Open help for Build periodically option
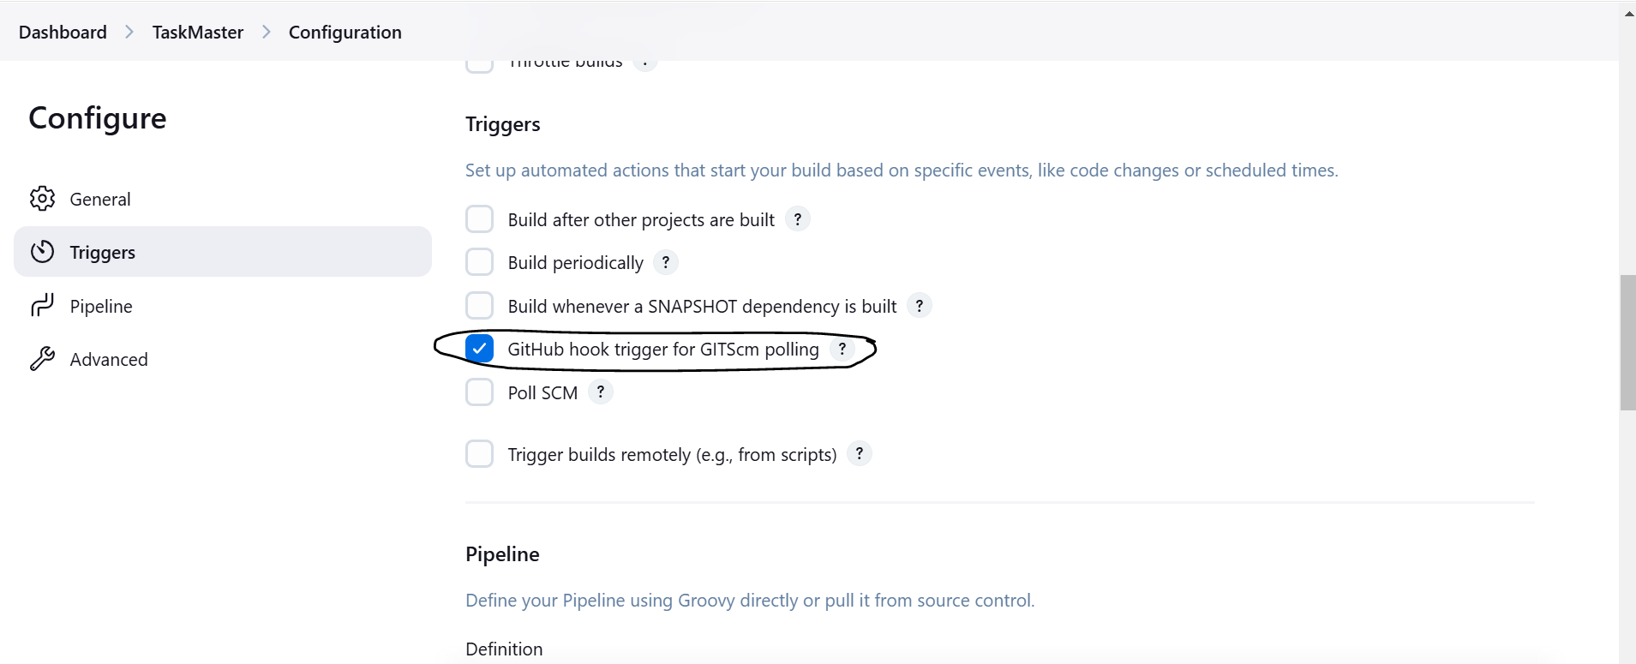The image size is (1636, 664). click(x=666, y=262)
